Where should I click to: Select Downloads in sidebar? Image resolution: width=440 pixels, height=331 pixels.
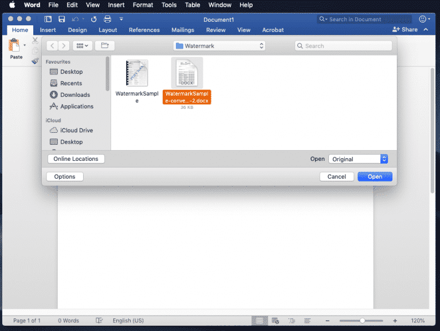point(70,95)
